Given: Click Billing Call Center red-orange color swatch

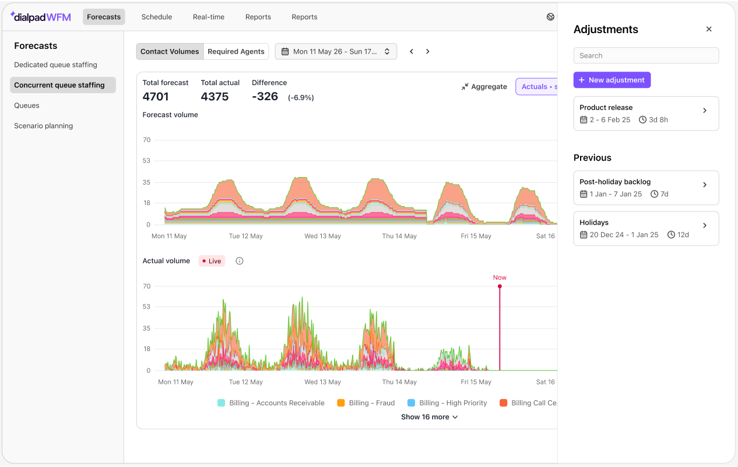Looking at the screenshot, I should click(x=503, y=403).
